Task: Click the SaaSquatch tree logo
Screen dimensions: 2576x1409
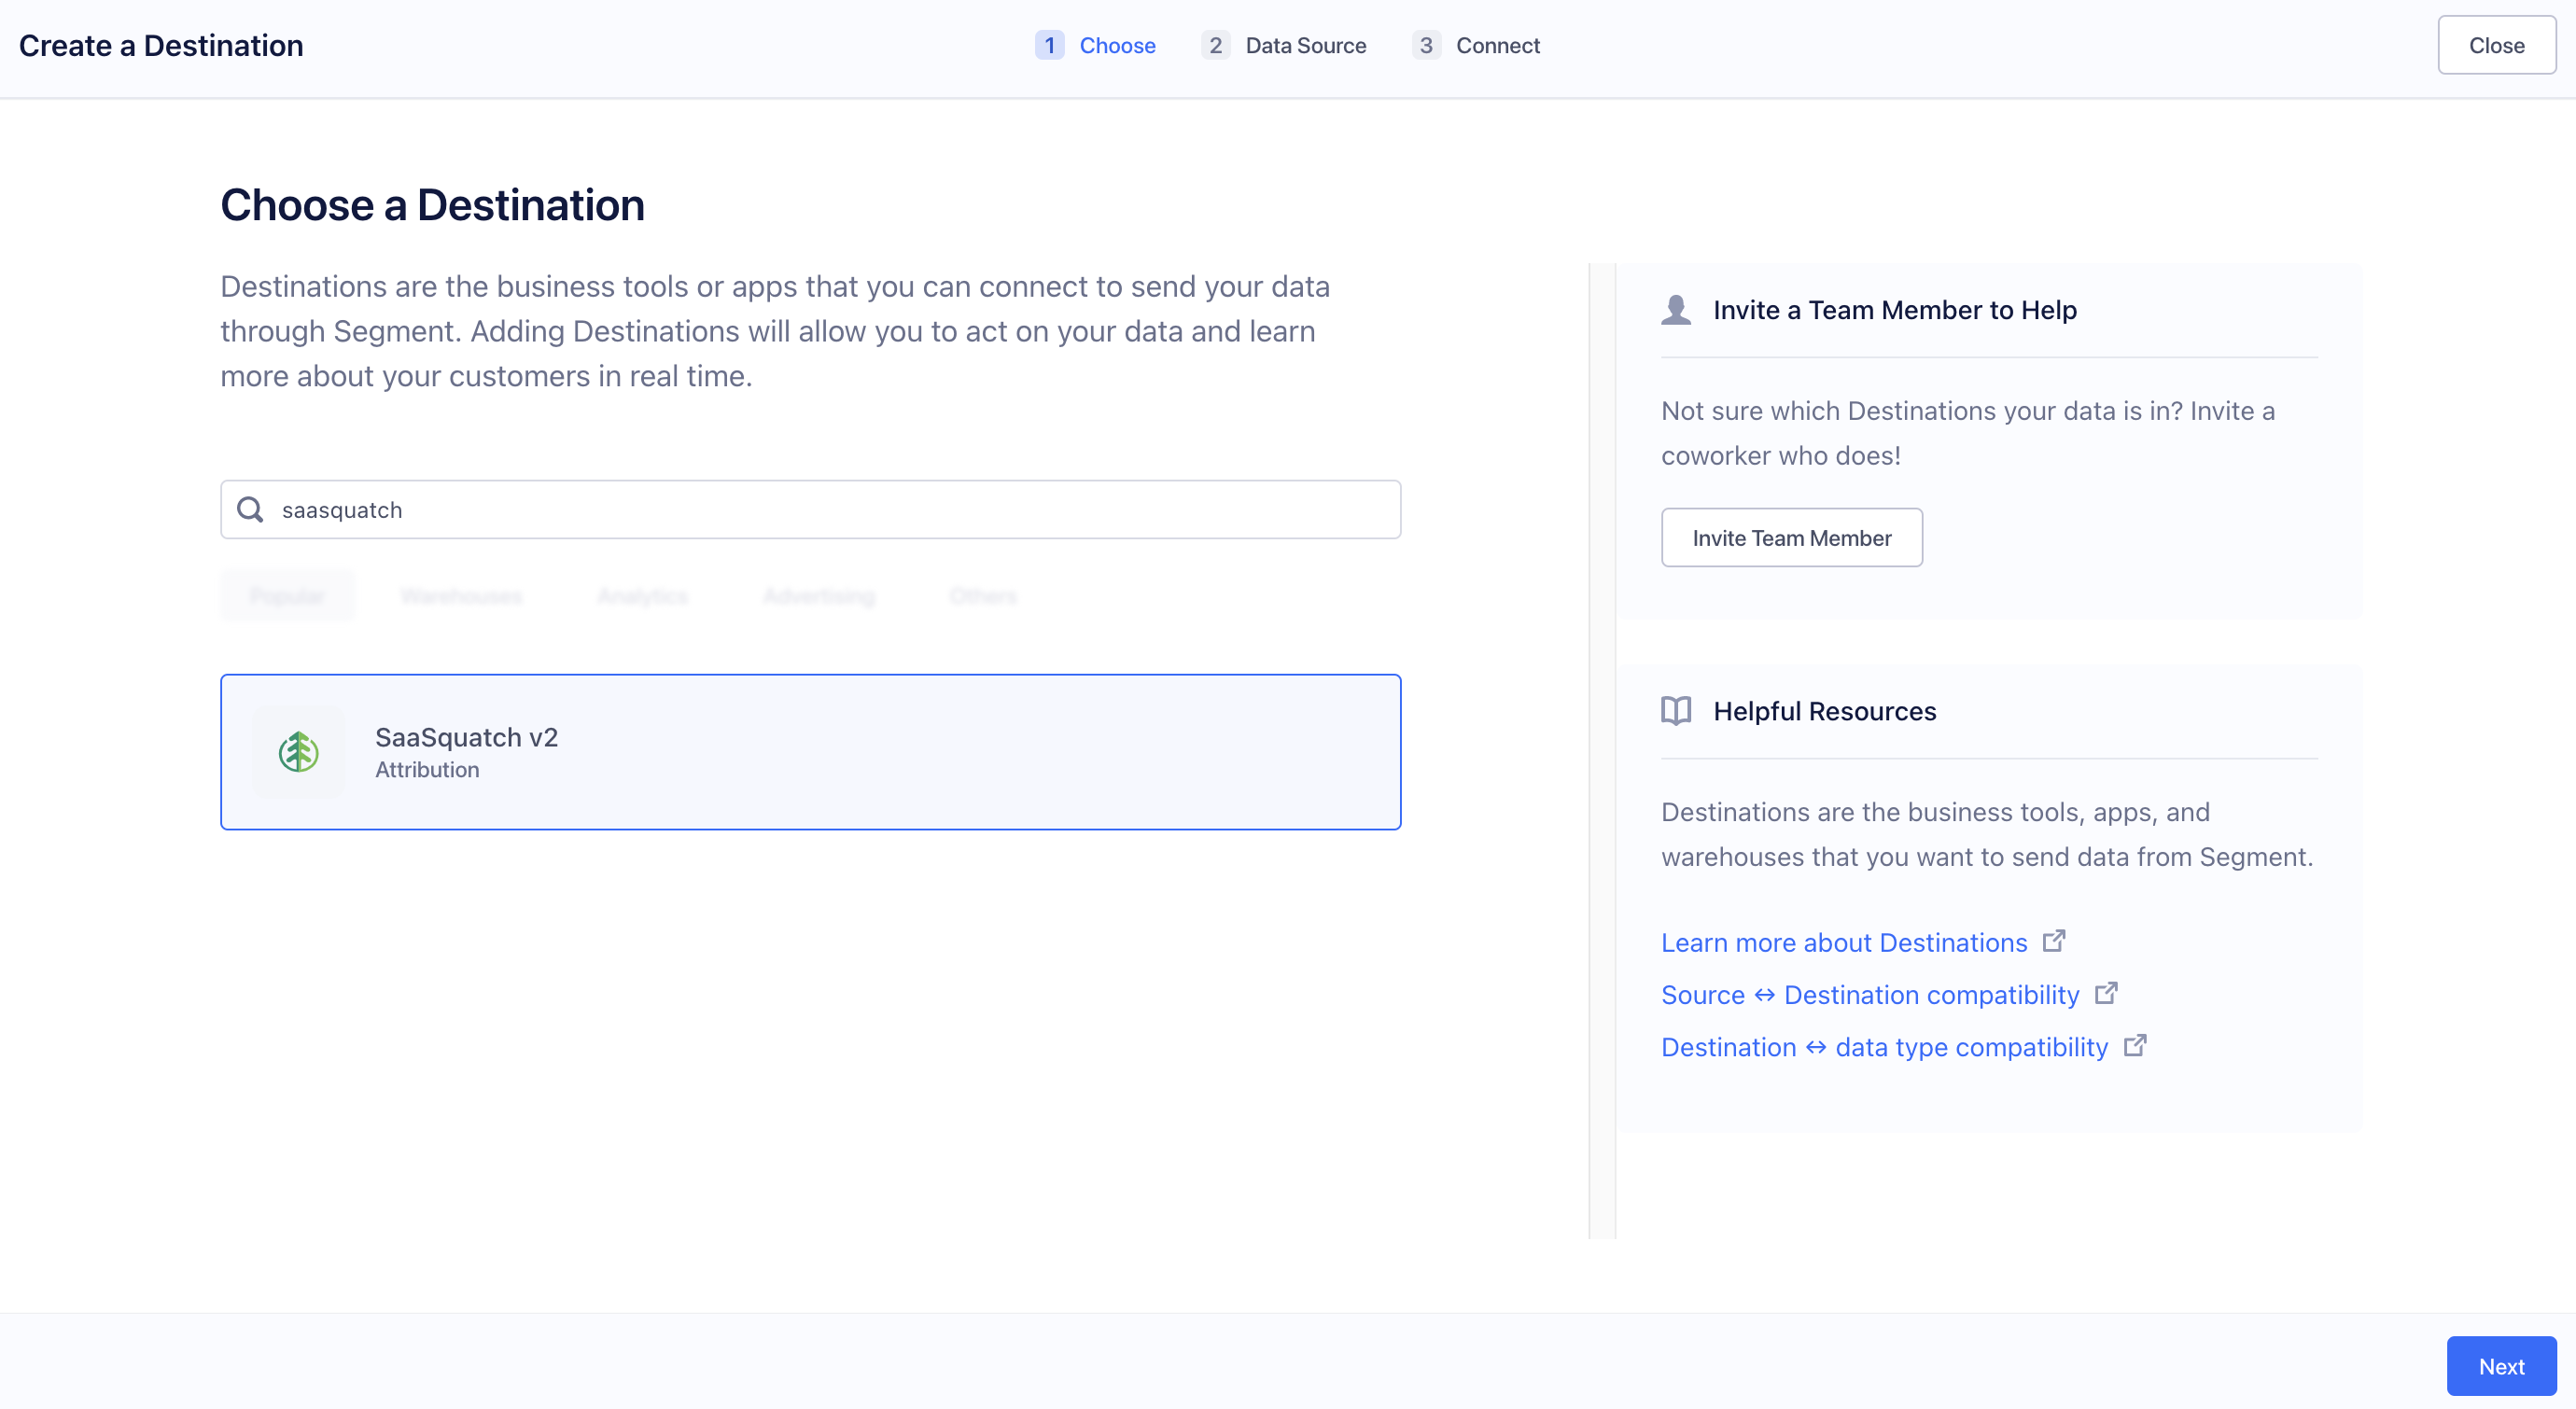Action: tap(298, 752)
